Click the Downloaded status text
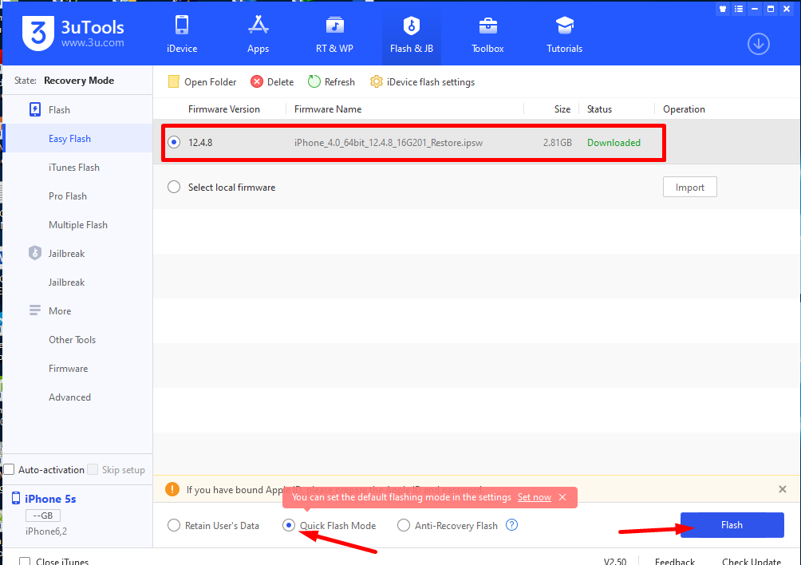Screen dimensions: 801x565 [x=614, y=143]
